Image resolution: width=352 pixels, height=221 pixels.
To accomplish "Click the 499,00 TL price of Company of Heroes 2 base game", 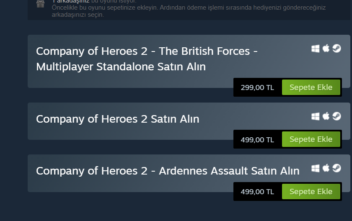I will (257, 140).
